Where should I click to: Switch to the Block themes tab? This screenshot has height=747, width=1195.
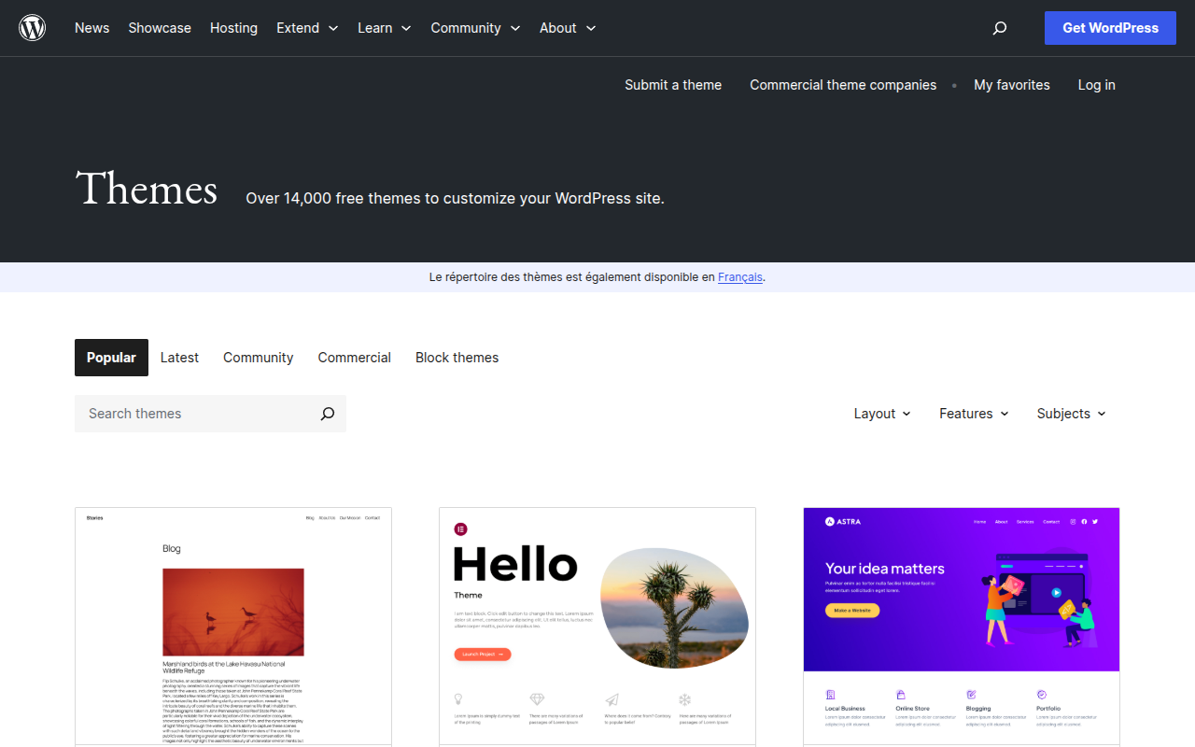pyautogui.click(x=457, y=357)
